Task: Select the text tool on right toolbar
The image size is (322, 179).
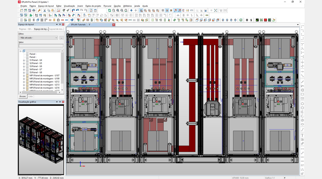Action: 302,135
